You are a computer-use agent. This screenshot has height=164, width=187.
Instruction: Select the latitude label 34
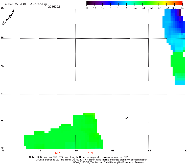point(2,94)
